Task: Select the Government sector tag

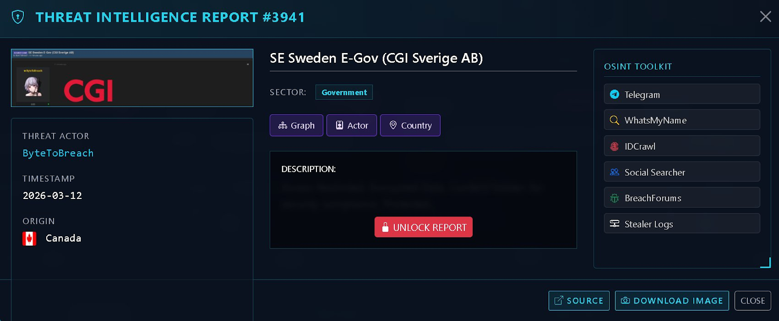Action: coord(344,92)
